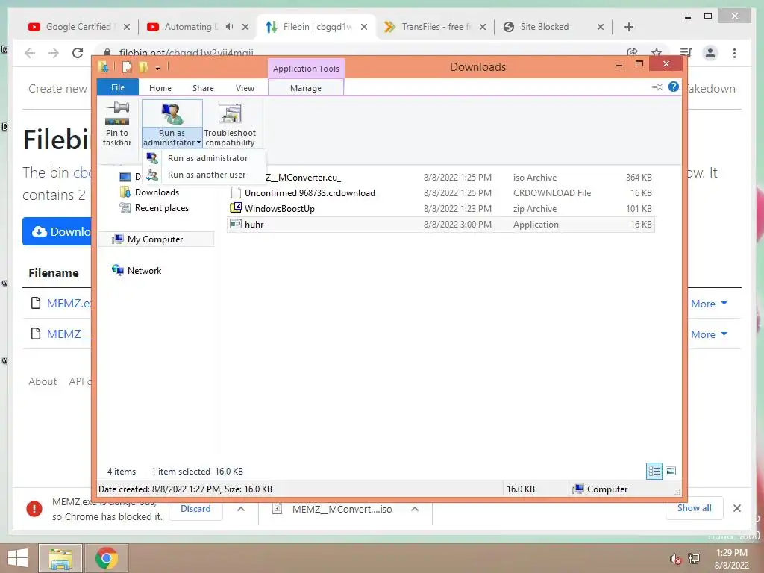Click the Run as administrator ribbon icon

click(x=172, y=114)
